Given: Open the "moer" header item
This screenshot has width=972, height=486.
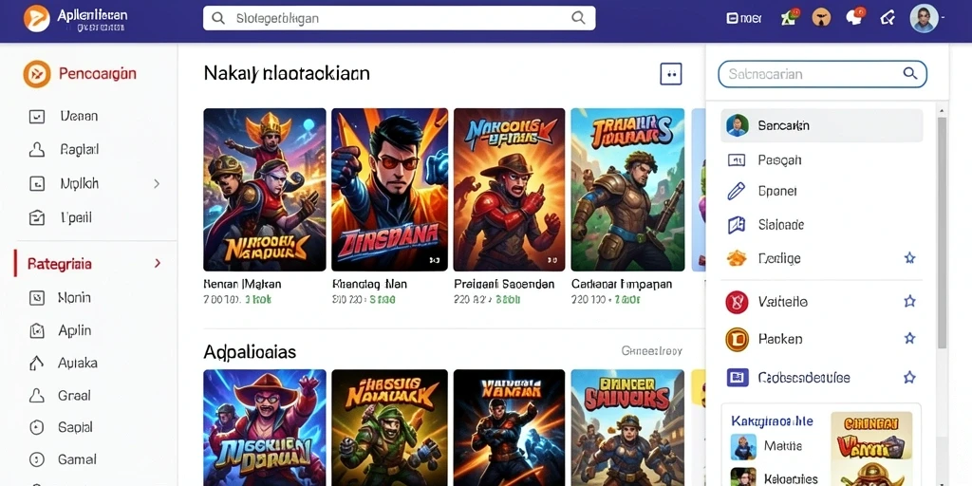Looking at the screenshot, I should coord(744,19).
